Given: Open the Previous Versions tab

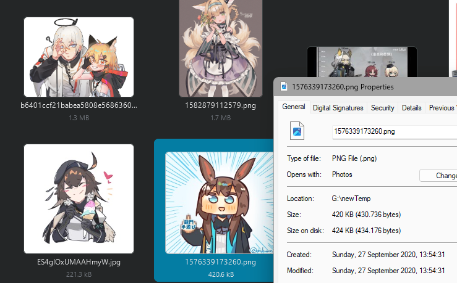Looking at the screenshot, I should coord(442,108).
